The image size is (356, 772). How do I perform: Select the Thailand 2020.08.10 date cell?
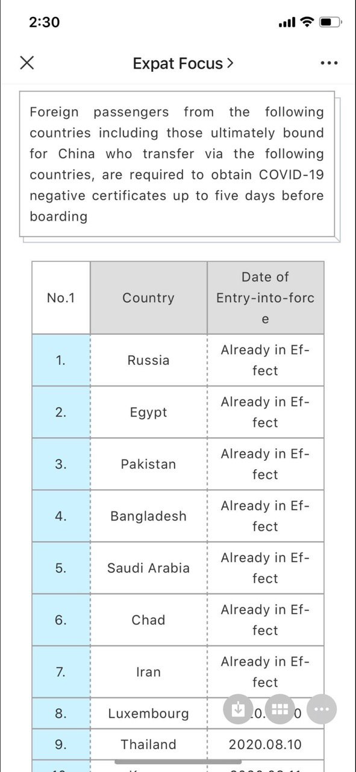click(266, 744)
